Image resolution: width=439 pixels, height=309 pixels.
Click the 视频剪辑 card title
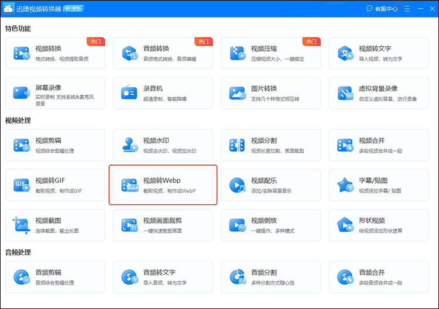click(48, 140)
